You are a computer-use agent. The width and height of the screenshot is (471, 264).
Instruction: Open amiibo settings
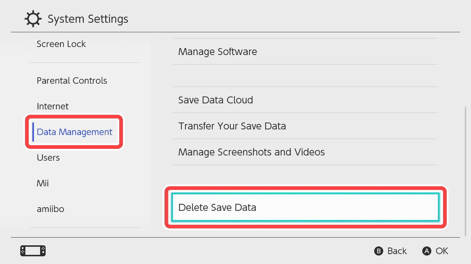[50, 209]
